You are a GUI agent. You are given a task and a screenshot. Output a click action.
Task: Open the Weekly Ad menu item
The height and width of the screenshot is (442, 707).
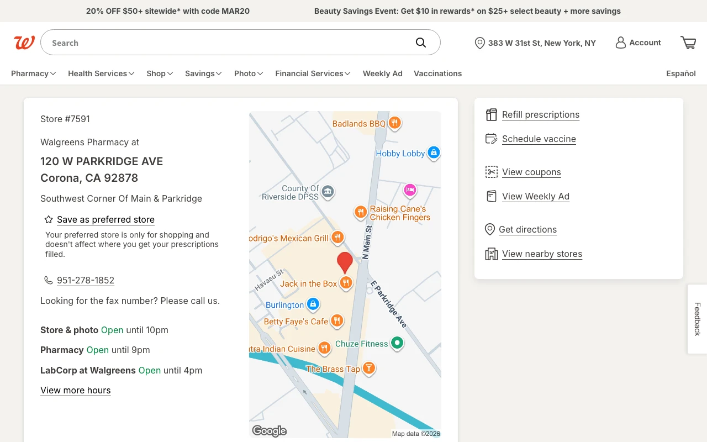(x=382, y=73)
